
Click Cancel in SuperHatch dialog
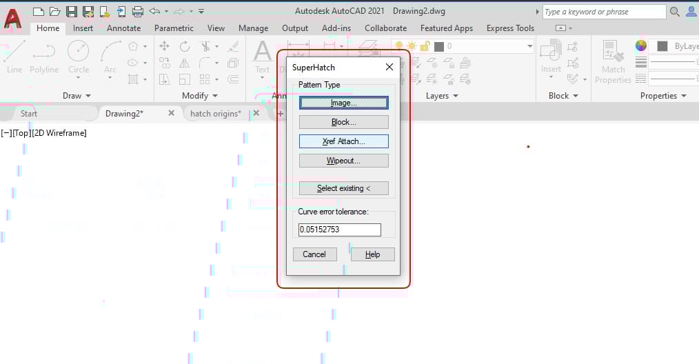tap(315, 254)
